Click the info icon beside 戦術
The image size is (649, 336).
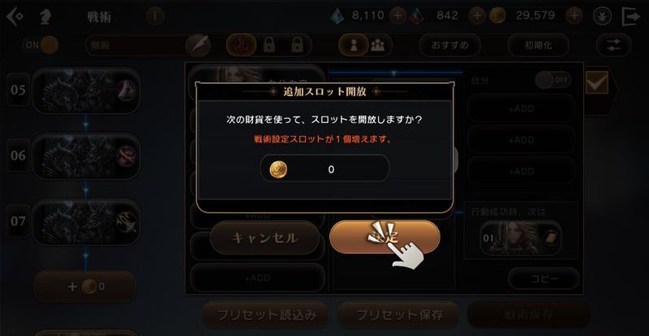[155, 16]
